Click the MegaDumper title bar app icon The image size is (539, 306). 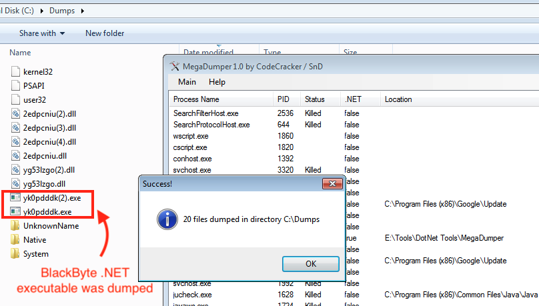175,65
